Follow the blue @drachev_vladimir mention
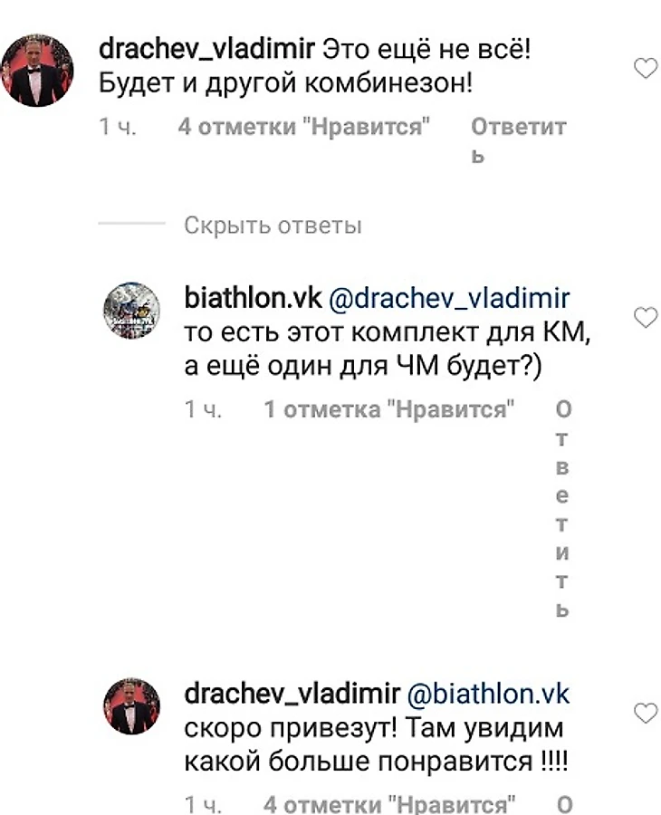 click(449, 298)
